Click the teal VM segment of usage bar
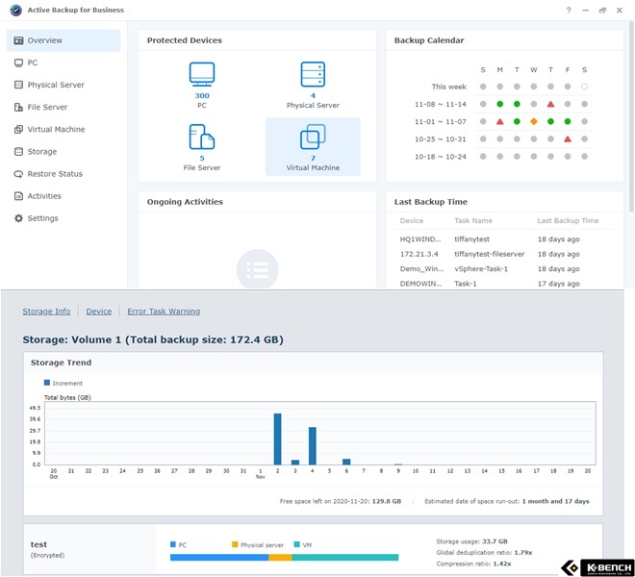The image size is (635, 577). pyautogui.click(x=345, y=558)
